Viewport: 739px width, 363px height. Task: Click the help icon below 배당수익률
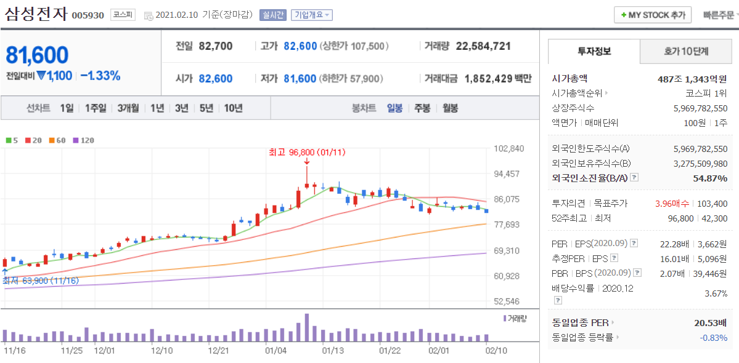558,300
